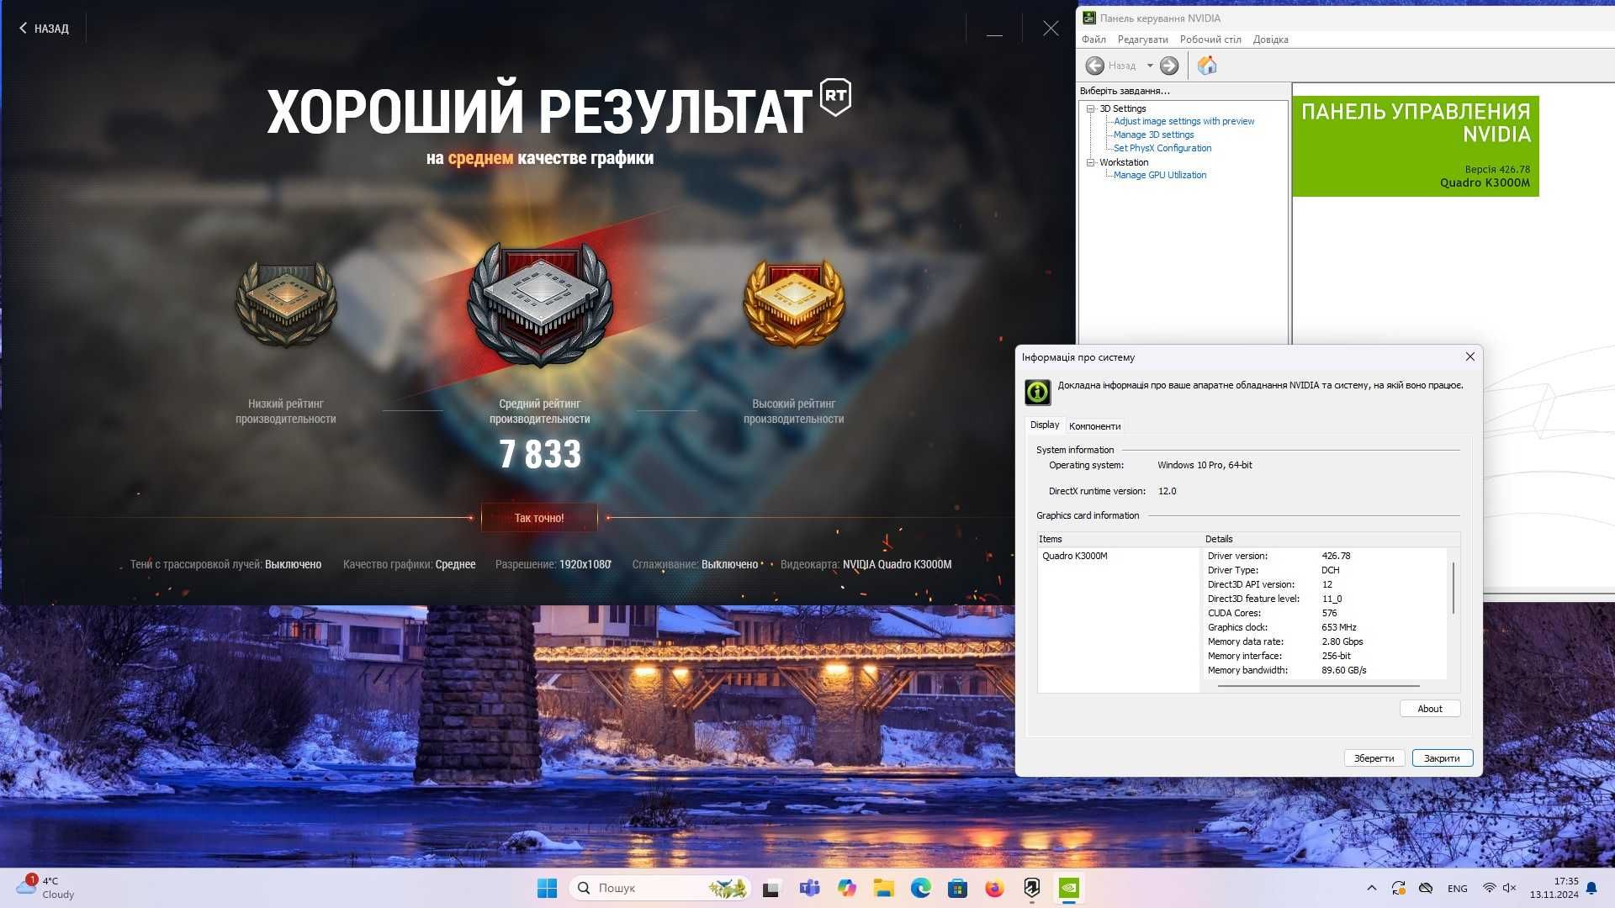Click the NVIDIA system information icon
The width and height of the screenshot is (1615, 908).
point(1037,392)
